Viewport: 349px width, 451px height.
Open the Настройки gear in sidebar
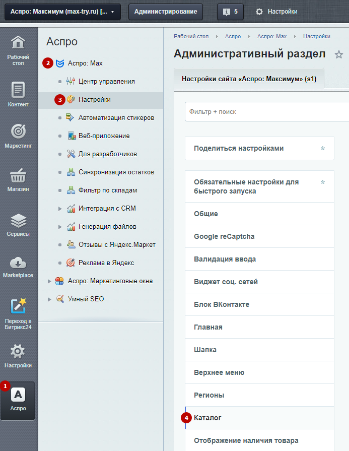pyautogui.click(x=18, y=351)
